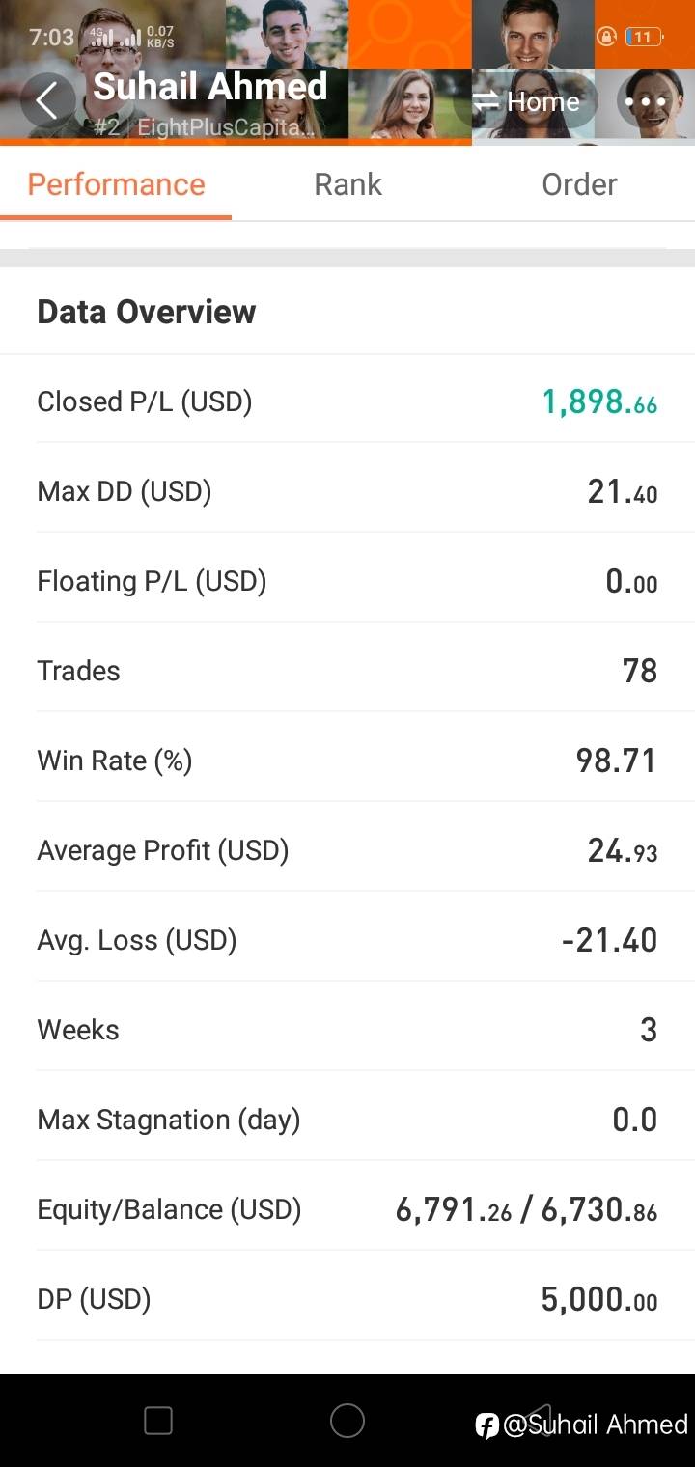This screenshot has height=1467, width=695.
Task: Tap the battery indicator in the status bar
Action: [x=644, y=38]
